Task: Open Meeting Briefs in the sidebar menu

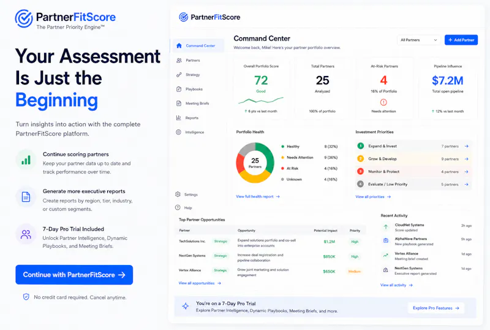Action: 198,103
